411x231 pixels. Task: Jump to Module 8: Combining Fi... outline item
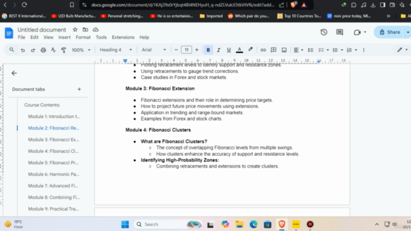[54, 197]
